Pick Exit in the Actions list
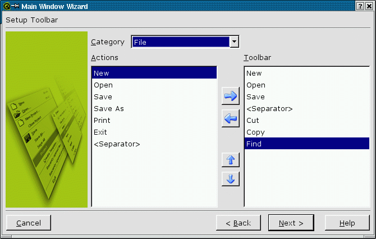The height and width of the screenshot is (239, 376). click(100, 132)
